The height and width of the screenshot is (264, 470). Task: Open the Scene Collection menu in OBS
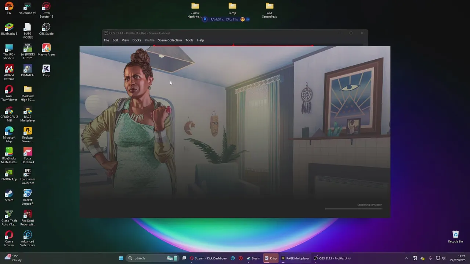coord(170,40)
